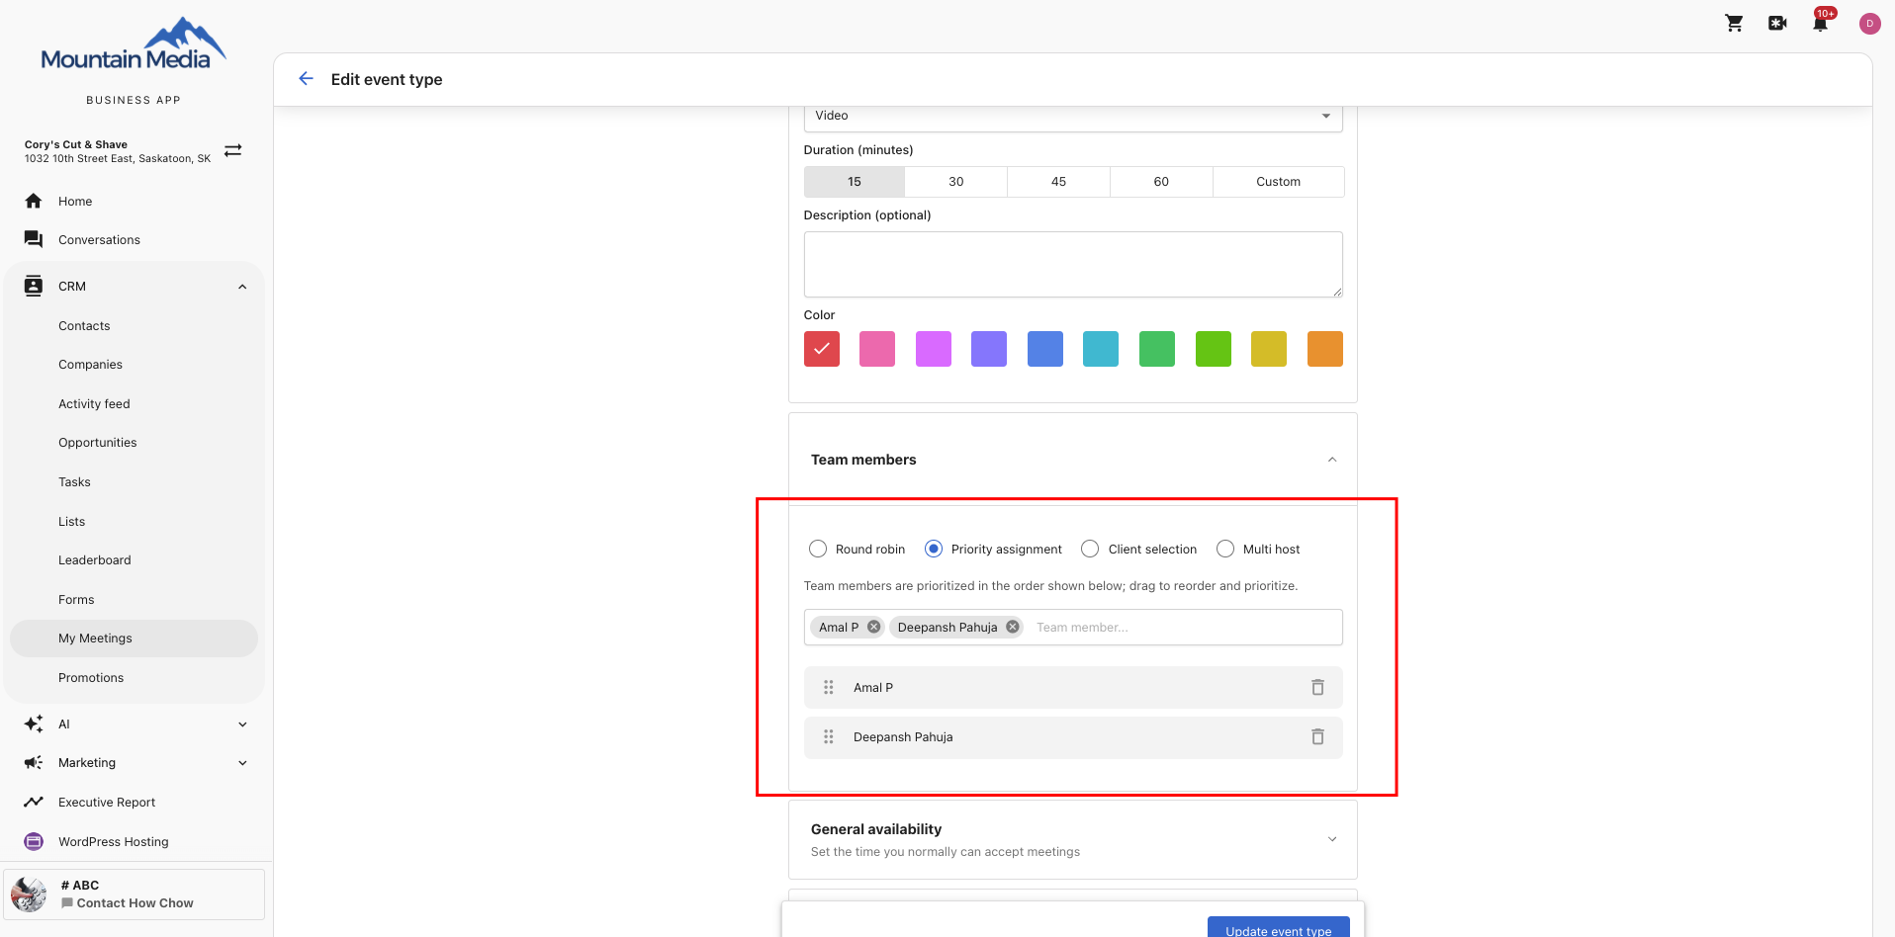Viewport: 1895px width, 937px height.
Task: Collapse the Team members section
Action: click(1332, 460)
